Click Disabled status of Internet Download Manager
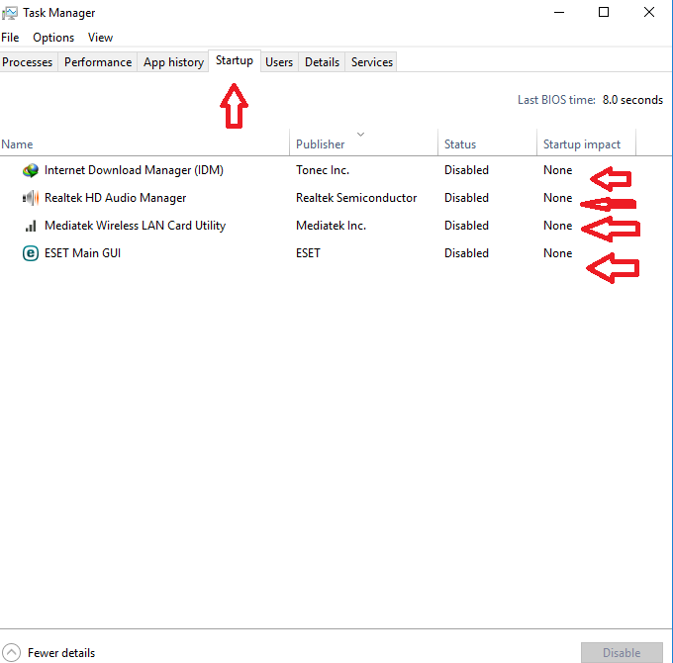This screenshot has height=663, width=673. click(466, 170)
